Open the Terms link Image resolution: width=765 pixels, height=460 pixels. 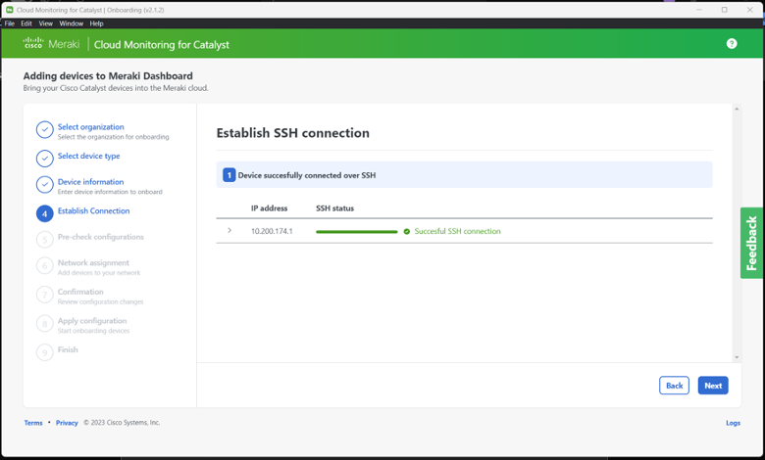33,423
